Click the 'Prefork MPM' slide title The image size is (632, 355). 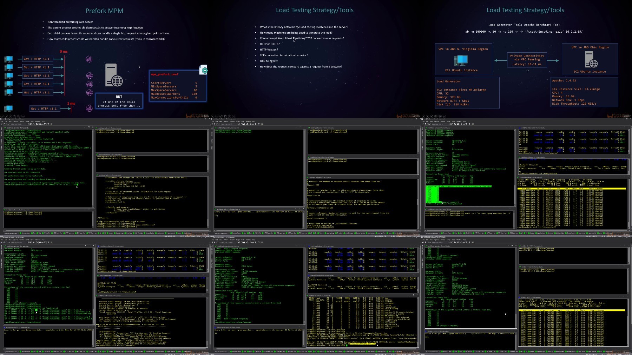(104, 11)
